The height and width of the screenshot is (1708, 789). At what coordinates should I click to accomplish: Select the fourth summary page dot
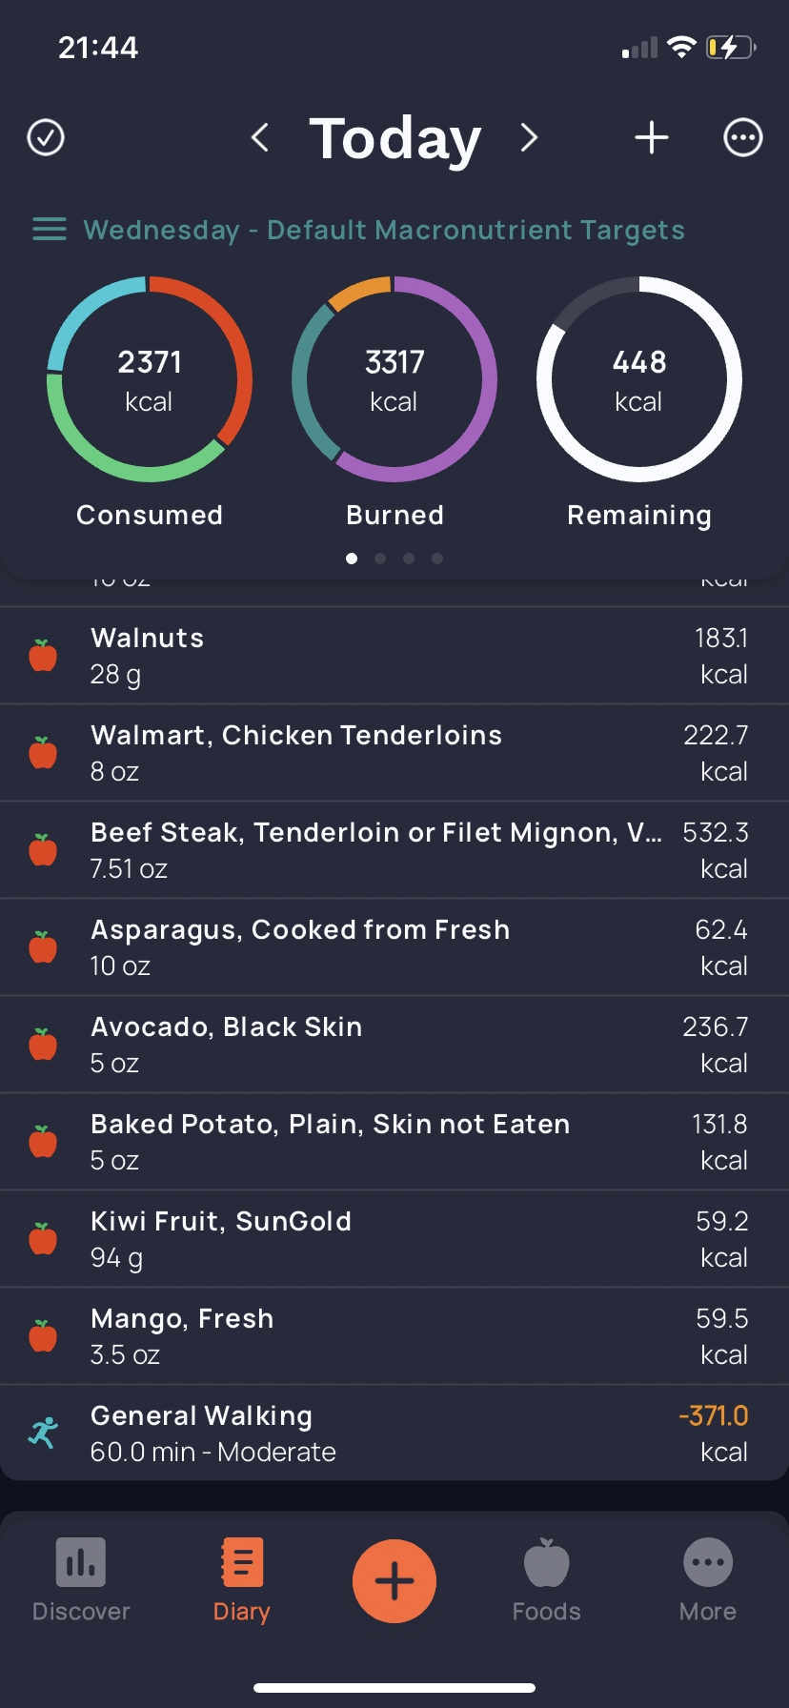pos(437,559)
